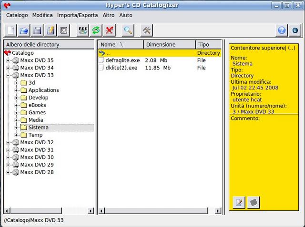Viewport: 305px width, 227px height.
Task: Edit comment using the notepad pencil icon
Action: [x=239, y=202]
